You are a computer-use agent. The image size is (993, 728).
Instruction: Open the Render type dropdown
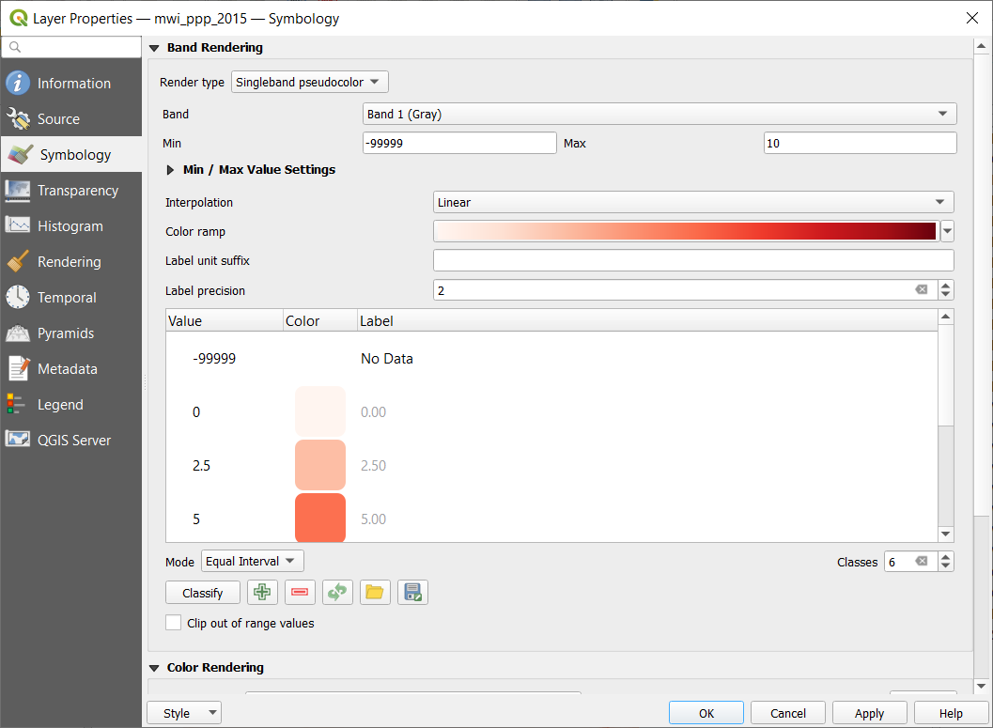[309, 82]
